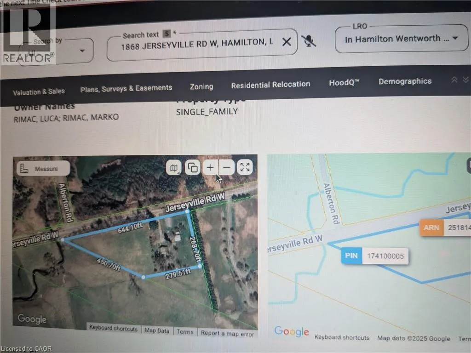Collapse sections with double up chevron
Screen dimensions: 471x353
(454, 80)
